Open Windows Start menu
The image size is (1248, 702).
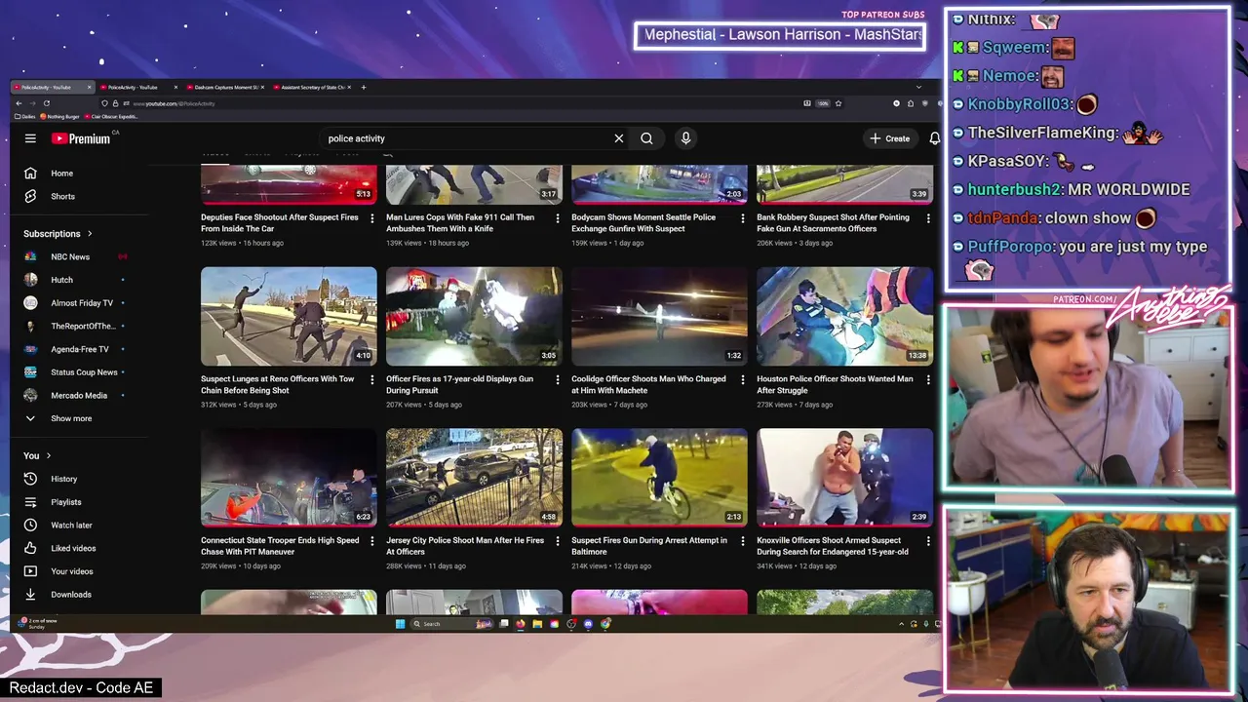[400, 624]
